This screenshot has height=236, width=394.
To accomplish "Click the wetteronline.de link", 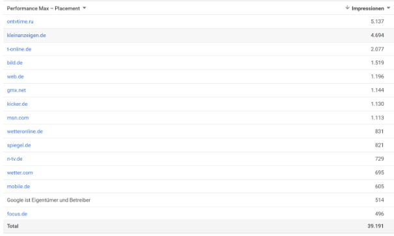I will coord(25,132).
